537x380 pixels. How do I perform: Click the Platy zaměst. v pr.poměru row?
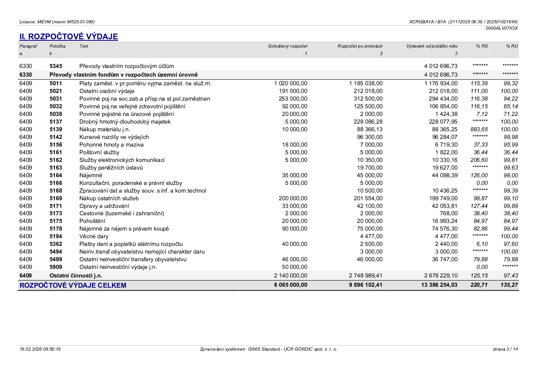269,83
